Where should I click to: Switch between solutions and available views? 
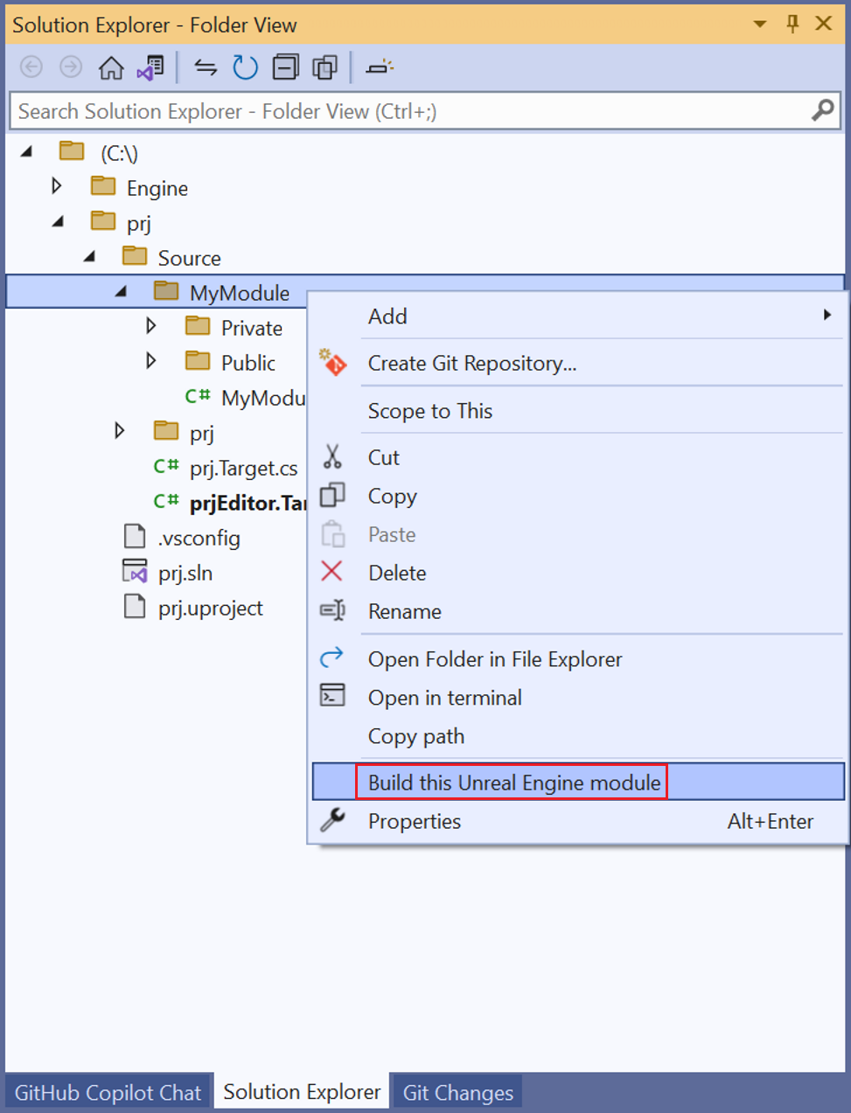pos(150,67)
